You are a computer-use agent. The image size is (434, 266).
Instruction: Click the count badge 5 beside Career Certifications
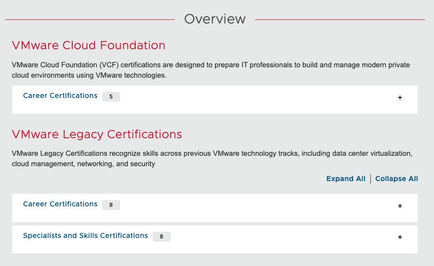[111, 97]
